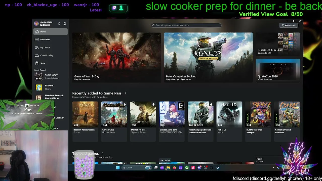322x181 pixels.
Task: Open the notifications bell icon
Action: (65, 24)
